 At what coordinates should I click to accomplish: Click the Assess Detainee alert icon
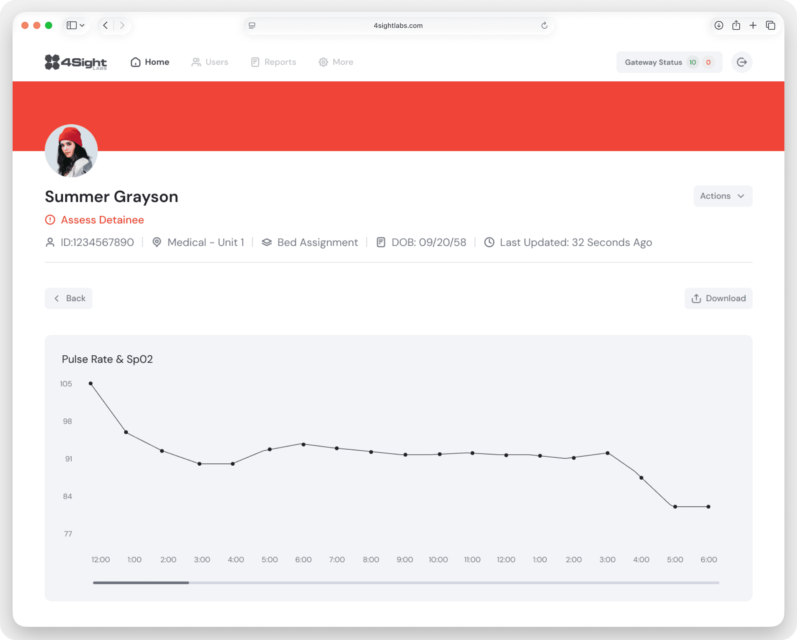50,220
